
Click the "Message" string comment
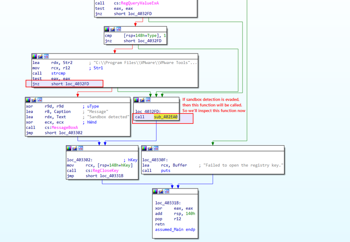coord(98,112)
